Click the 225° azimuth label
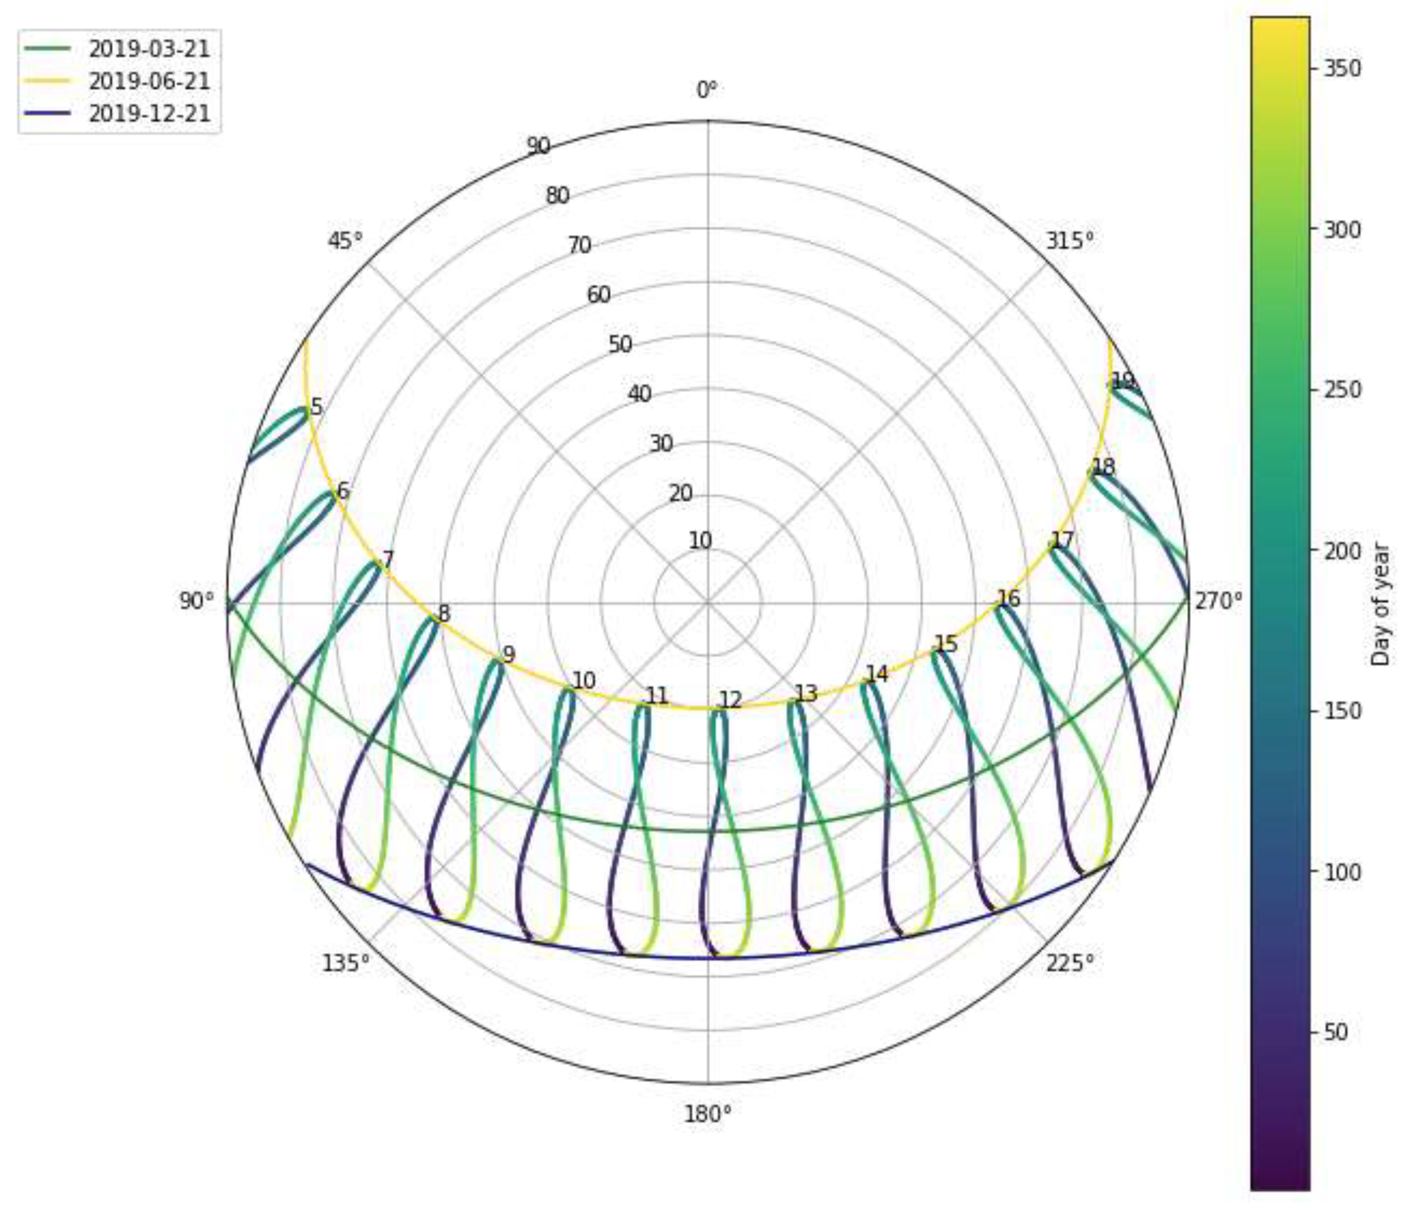This screenshot has height=1208, width=1409. click(x=1070, y=963)
